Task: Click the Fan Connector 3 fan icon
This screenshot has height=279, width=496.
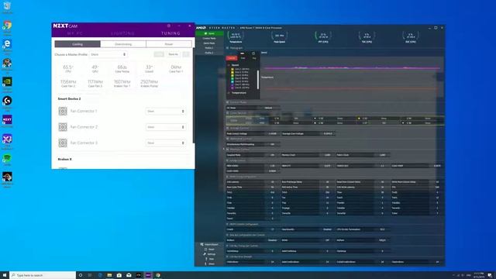Action: tap(63, 143)
